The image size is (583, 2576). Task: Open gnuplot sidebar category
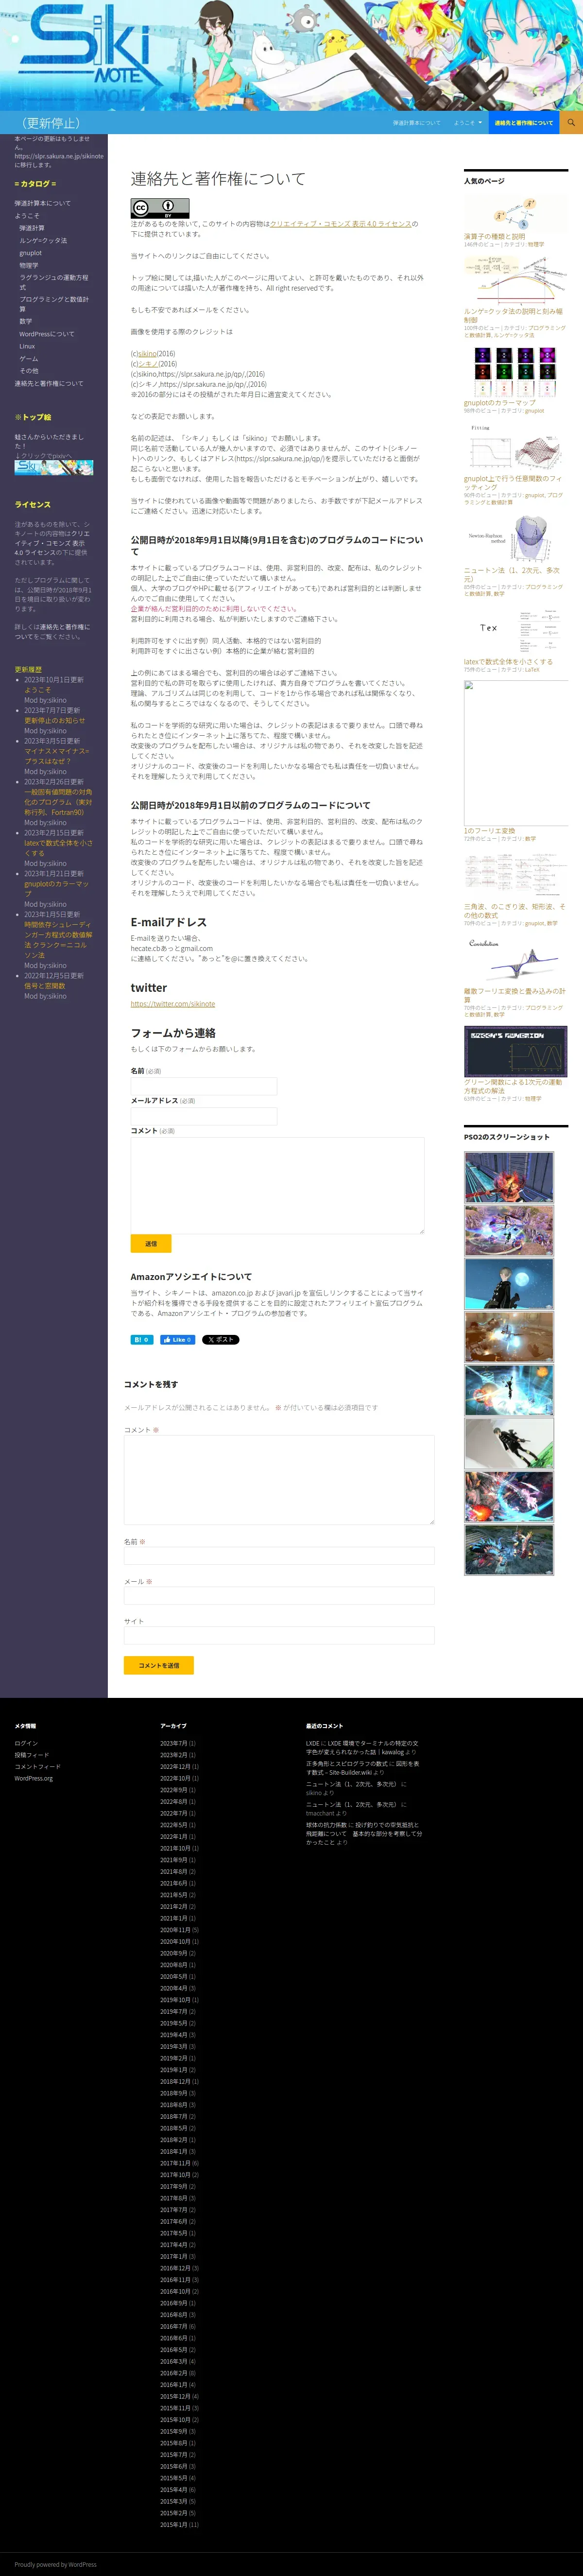30,253
